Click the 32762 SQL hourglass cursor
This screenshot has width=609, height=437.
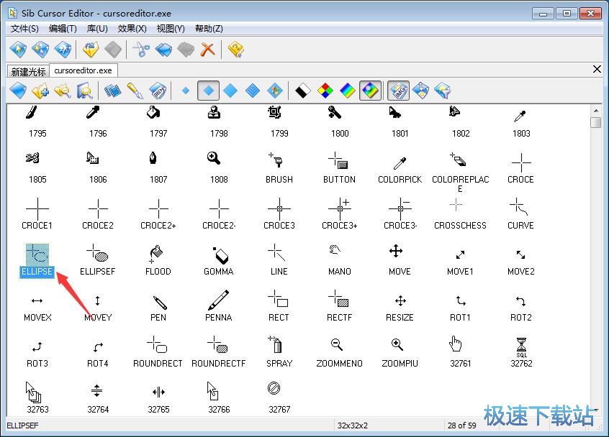coord(520,346)
